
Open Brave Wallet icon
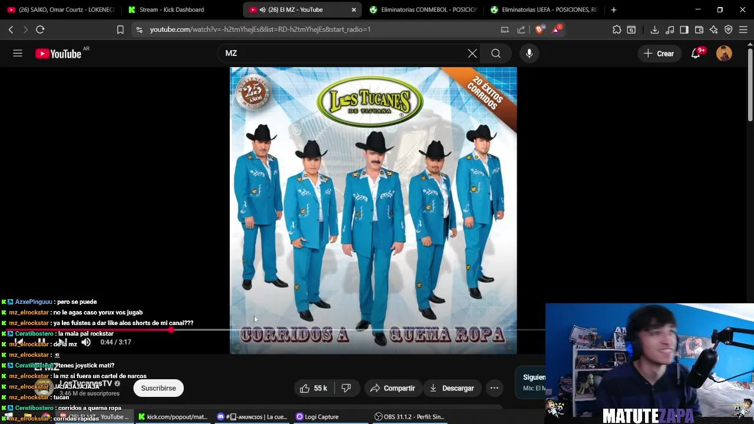(x=699, y=29)
